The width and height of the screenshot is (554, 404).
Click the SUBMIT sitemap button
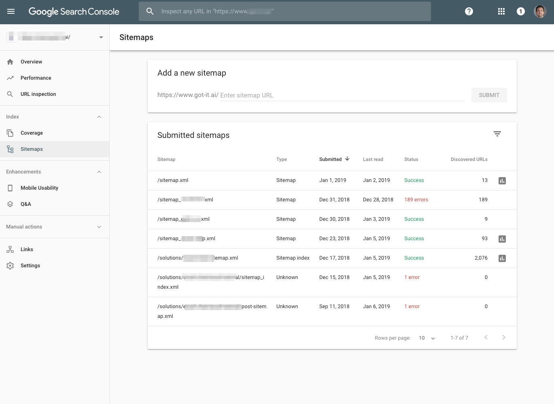489,95
